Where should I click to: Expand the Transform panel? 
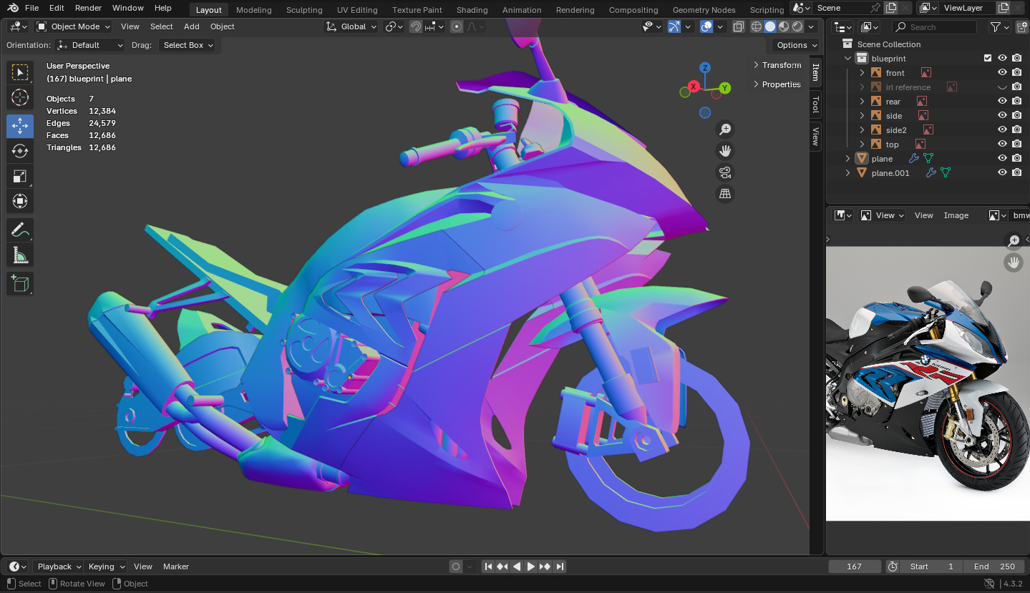(x=777, y=65)
